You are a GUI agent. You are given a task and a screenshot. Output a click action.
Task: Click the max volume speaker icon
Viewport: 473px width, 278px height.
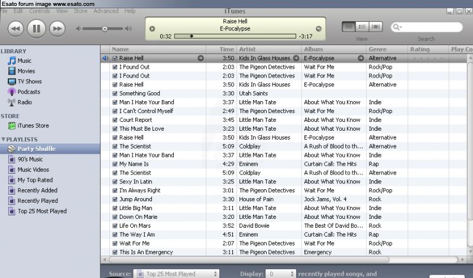point(128,28)
